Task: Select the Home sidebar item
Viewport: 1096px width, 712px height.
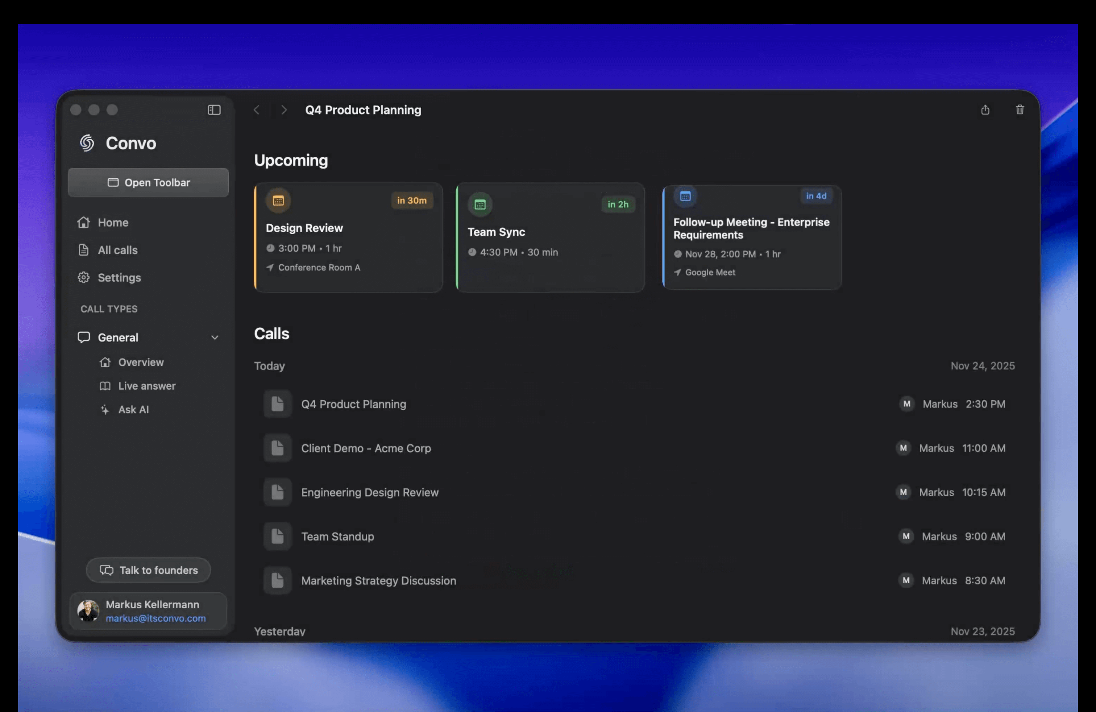Action: [112, 222]
